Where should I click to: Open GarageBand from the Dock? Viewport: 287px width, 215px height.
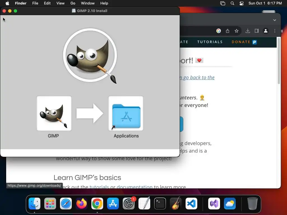(176, 204)
